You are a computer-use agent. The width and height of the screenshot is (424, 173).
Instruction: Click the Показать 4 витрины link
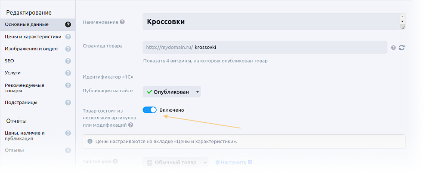click(205, 61)
